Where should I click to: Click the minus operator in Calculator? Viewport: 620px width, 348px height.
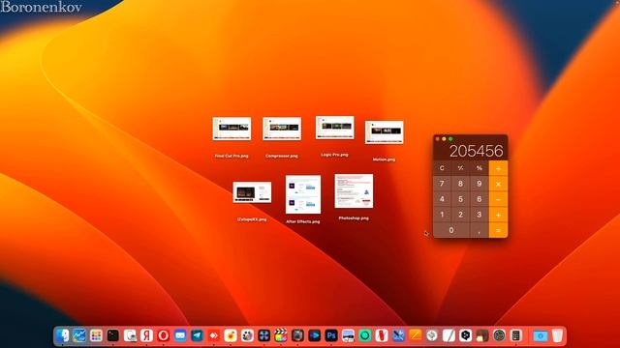tap(498, 199)
